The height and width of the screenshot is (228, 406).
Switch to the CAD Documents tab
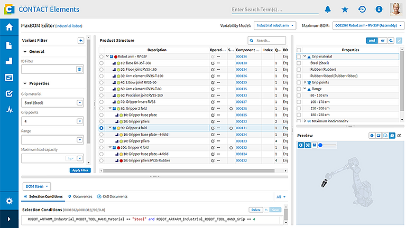pyautogui.click(x=113, y=196)
